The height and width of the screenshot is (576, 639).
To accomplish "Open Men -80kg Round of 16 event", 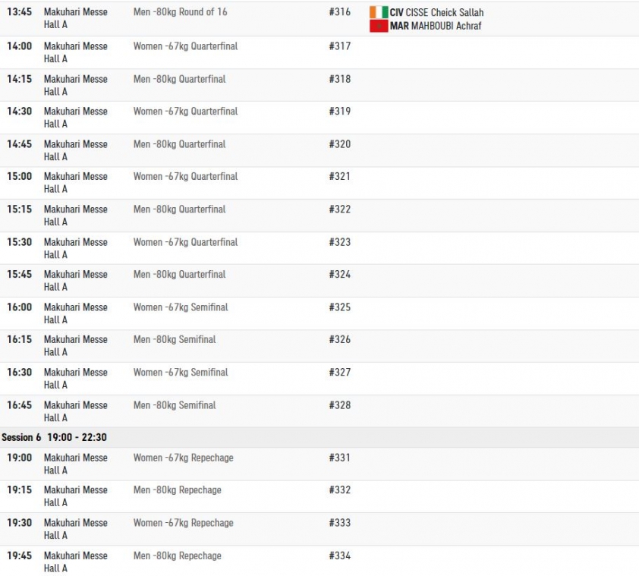I will click(x=180, y=12).
